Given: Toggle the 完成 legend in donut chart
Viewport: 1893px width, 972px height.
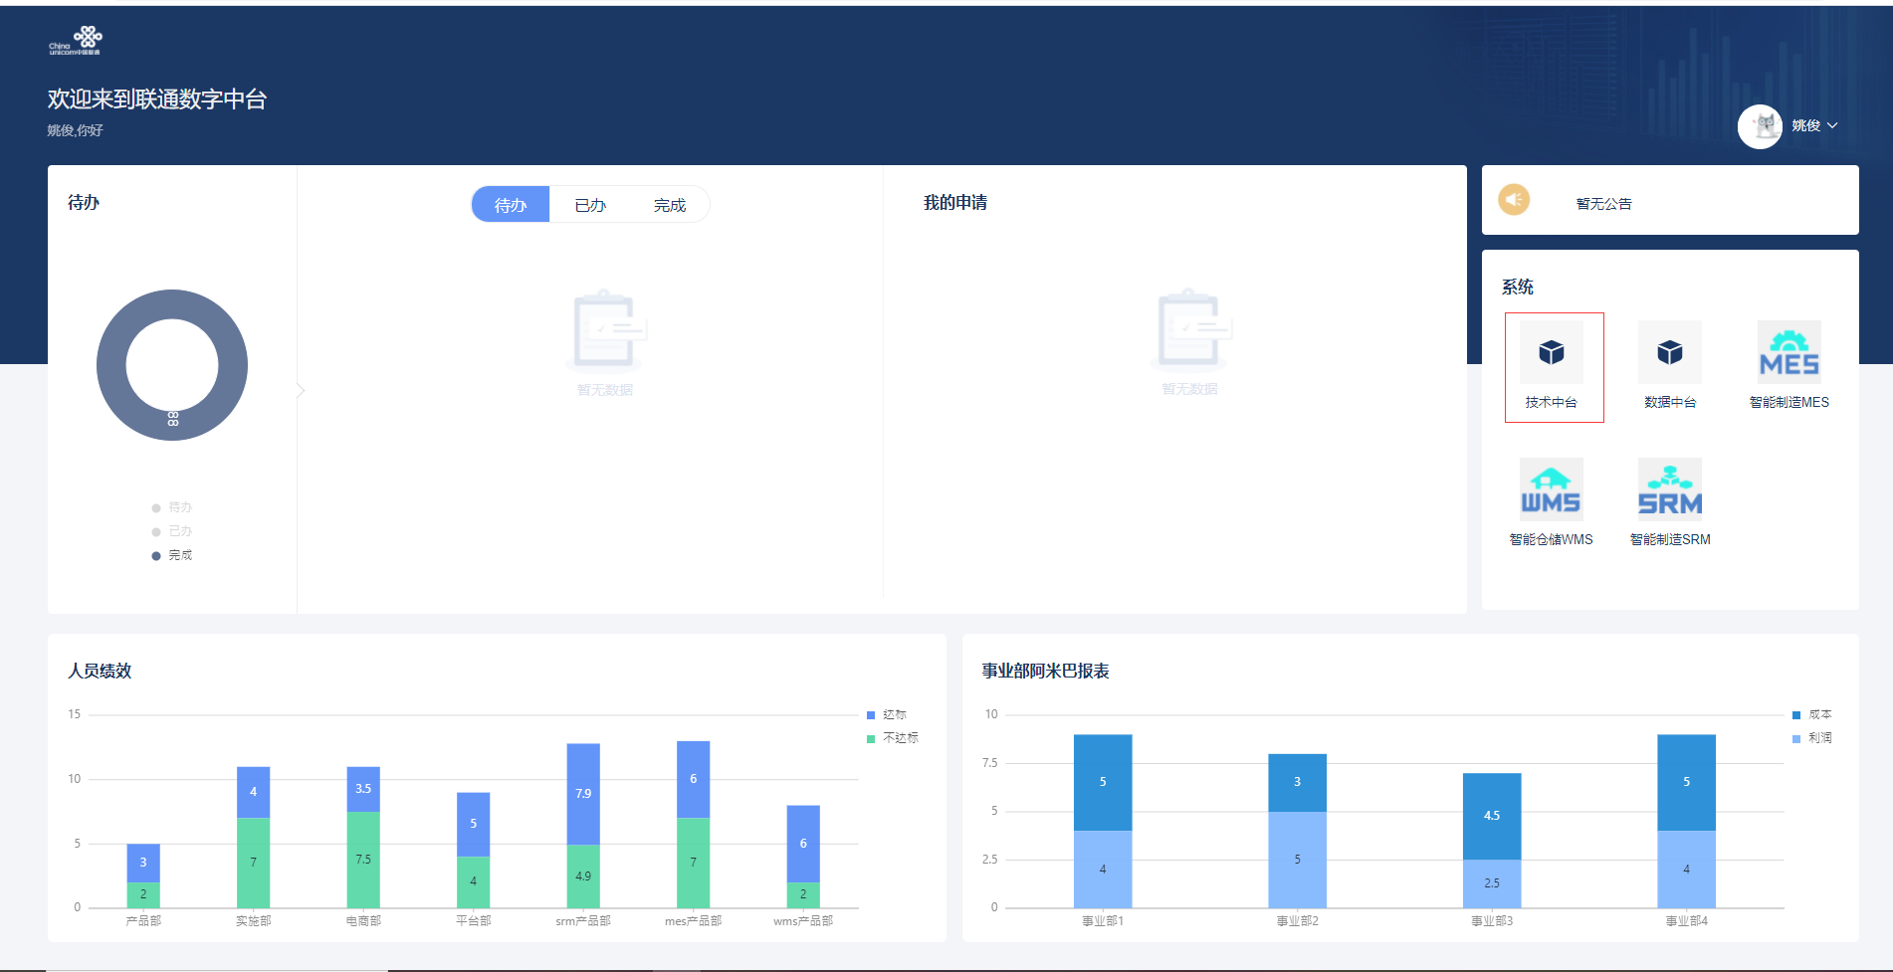Looking at the screenshot, I should [x=172, y=555].
